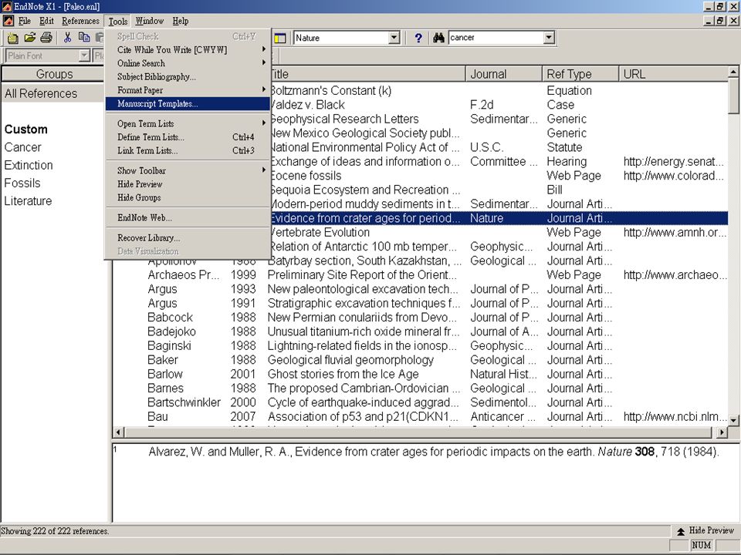The width and height of the screenshot is (741, 555).
Task: Open the cancer quick search dropdown
Action: pos(549,38)
